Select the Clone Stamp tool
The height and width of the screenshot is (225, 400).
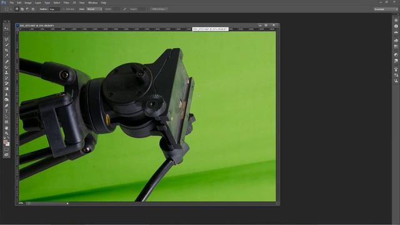tap(7, 72)
